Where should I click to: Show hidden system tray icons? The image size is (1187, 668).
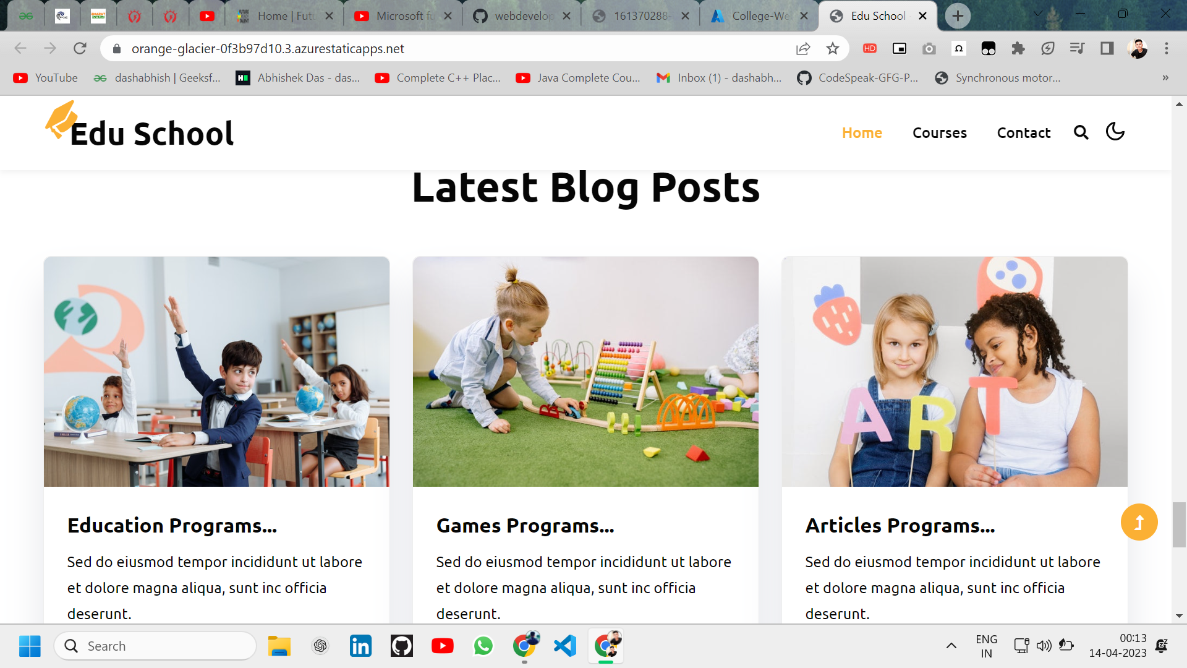pyautogui.click(x=952, y=645)
